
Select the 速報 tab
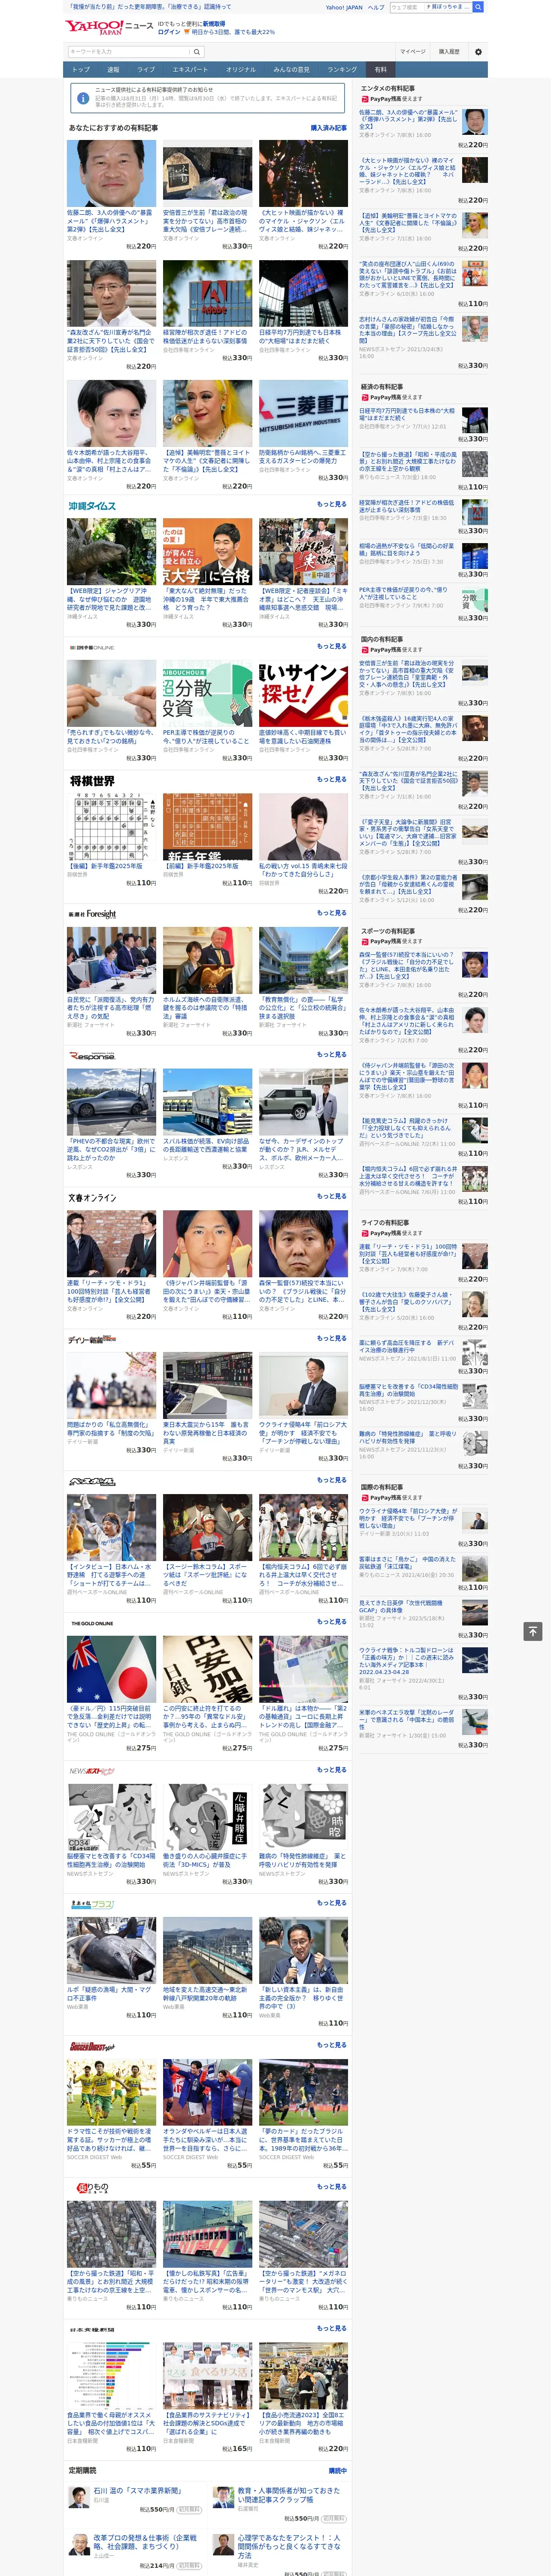coord(113,70)
